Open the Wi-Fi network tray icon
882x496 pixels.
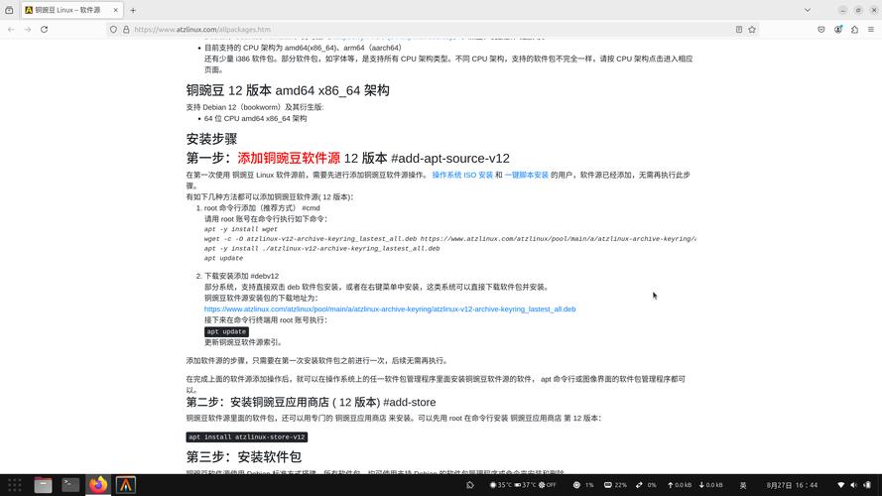point(841,485)
